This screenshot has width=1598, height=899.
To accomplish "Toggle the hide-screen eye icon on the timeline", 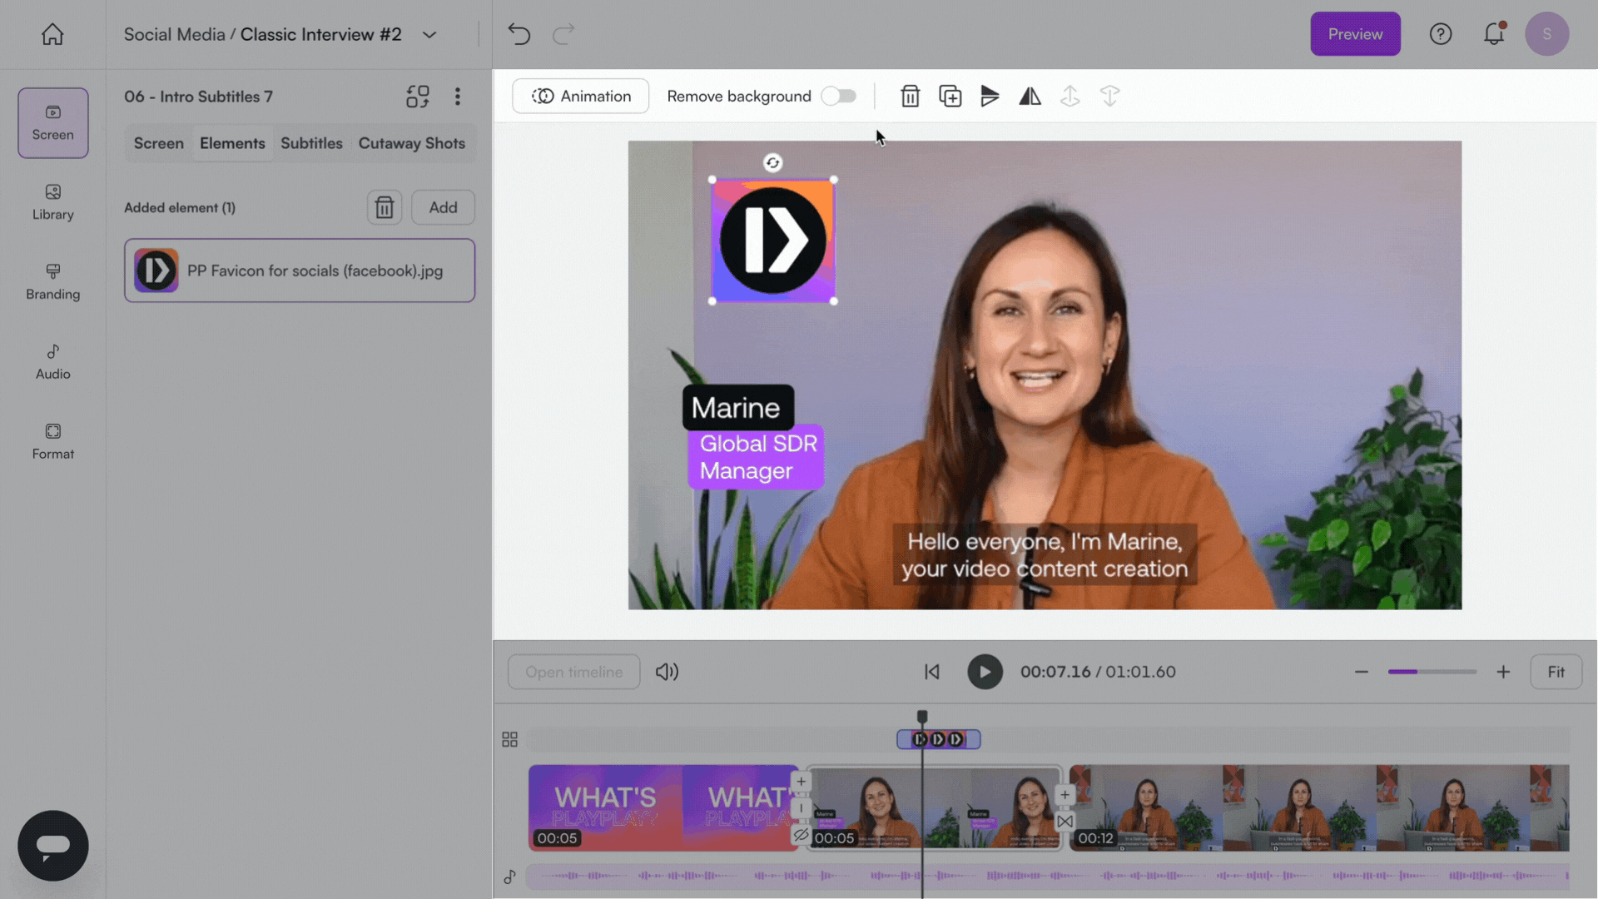I will [801, 834].
